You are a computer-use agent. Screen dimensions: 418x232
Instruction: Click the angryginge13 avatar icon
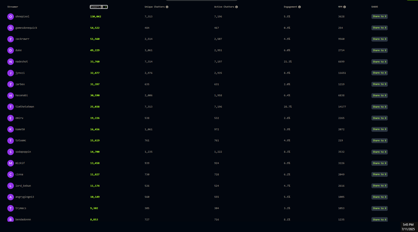click(x=11, y=197)
